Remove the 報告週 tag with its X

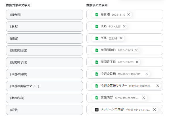point(129,14)
